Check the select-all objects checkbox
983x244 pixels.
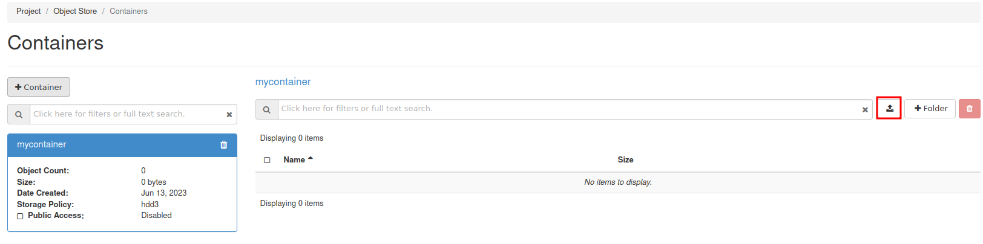pyautogui.click(x=267, y=160)
